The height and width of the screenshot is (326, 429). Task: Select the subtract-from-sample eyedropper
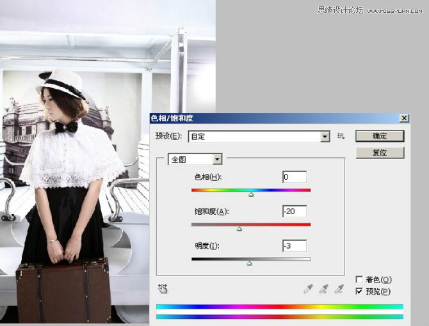[x=339, y=289]
